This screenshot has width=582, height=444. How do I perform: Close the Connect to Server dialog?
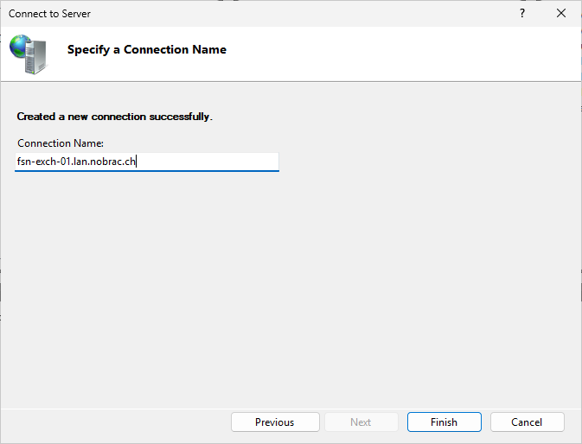(561, 13)
